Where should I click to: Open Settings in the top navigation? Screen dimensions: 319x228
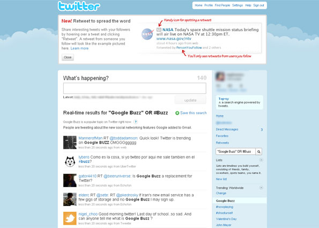(x=238, y=5)
